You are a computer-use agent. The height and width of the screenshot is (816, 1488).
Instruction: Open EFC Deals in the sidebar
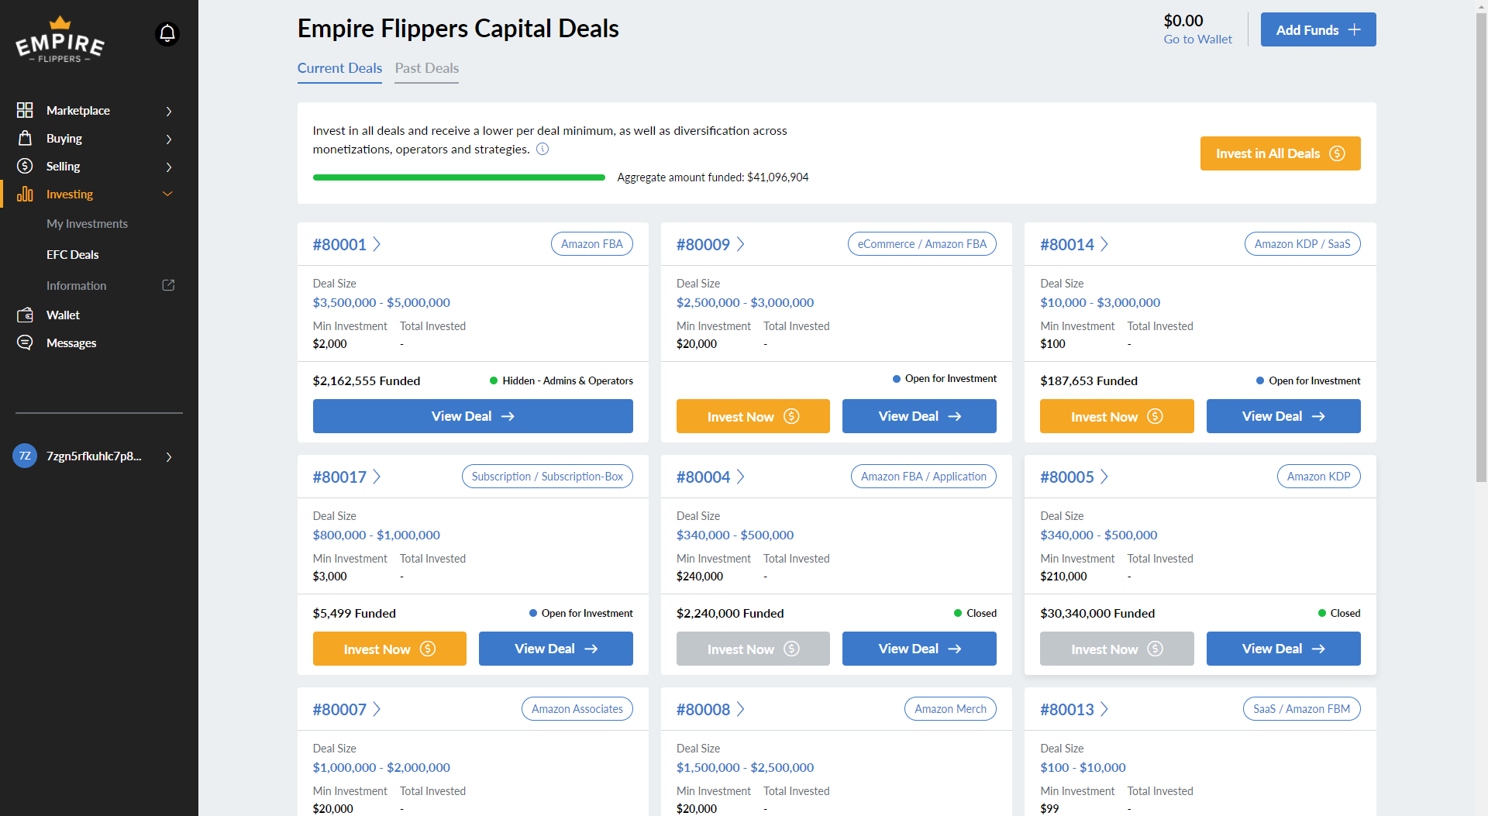tap(73, 254)
